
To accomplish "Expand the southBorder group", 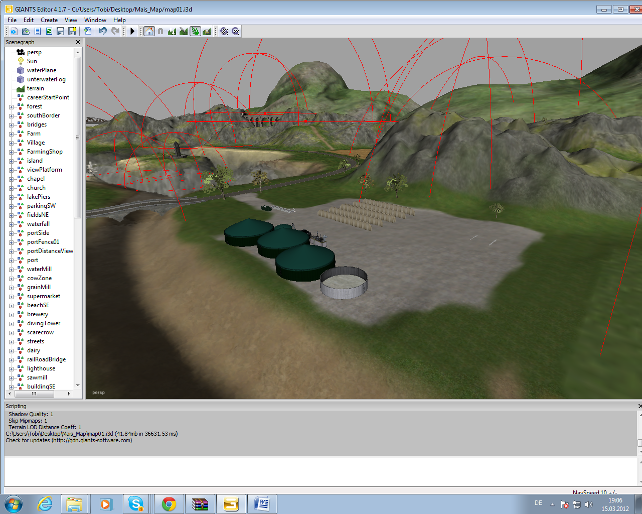I will pos(11,116).
